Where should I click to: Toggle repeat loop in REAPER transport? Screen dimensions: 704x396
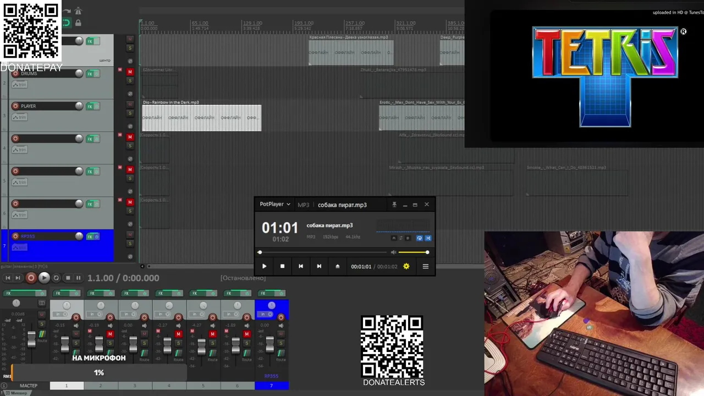pyautogui.click(x=56, y=278)
